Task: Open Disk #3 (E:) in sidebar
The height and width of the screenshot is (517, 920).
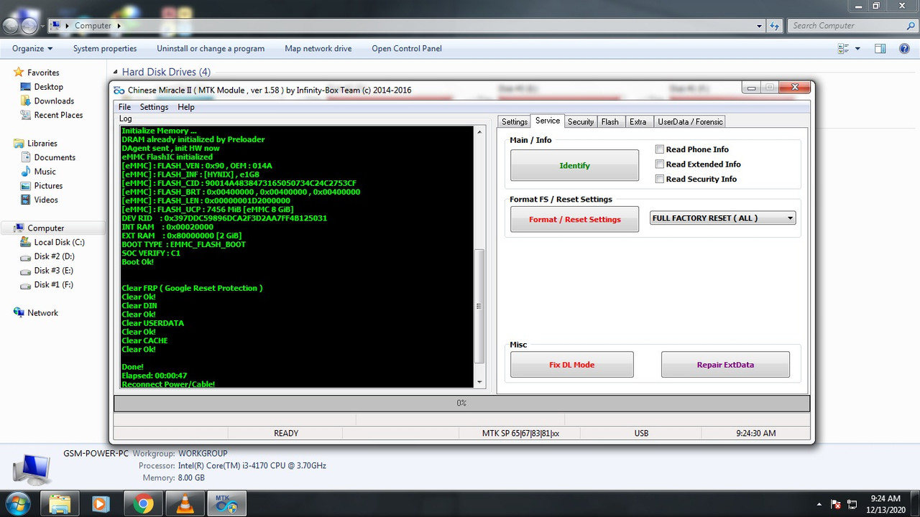Action: (x=54, y=271)
